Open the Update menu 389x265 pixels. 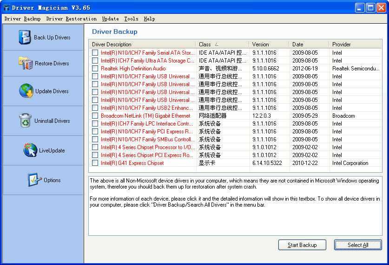coord(111,19)
